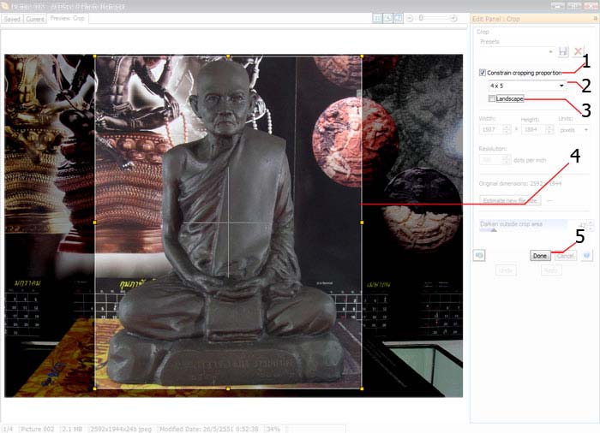Click the actual size view icon
Image resolution: width=600 pixels, height=433 pixels.
pos(377,18)
